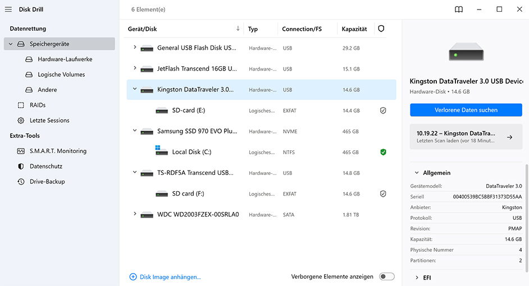This screenshot has width=529, height=286.
Task: Open the help book icon in title bar
Action: 459,10
